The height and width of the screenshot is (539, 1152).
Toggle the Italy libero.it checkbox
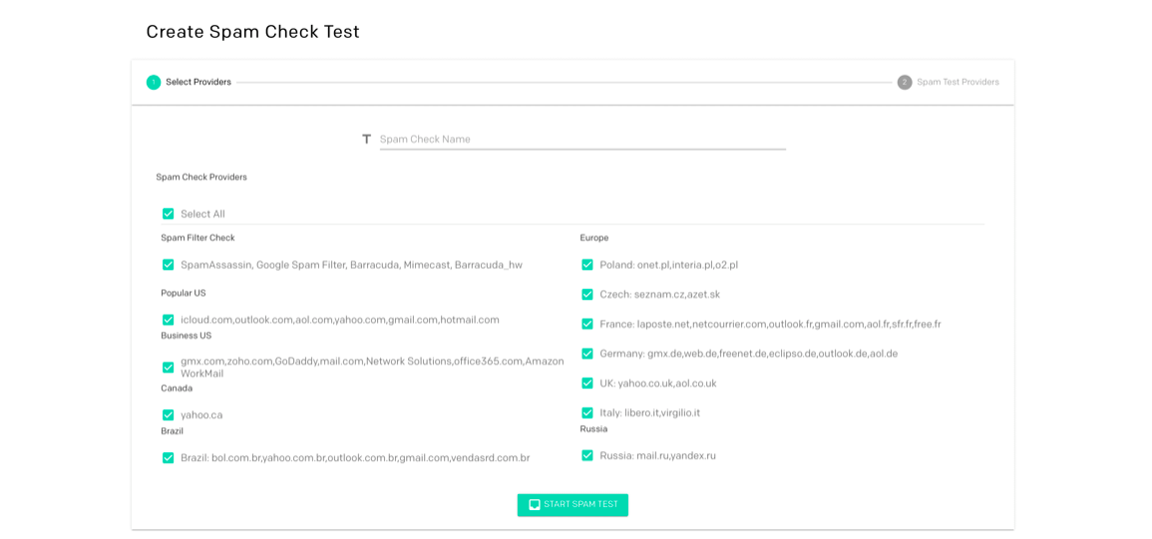point(587,412)
